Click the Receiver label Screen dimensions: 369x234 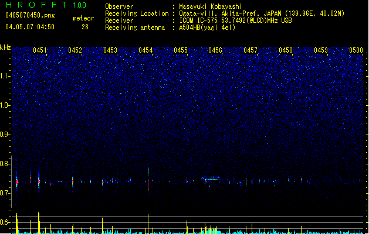tap(119, 20)
